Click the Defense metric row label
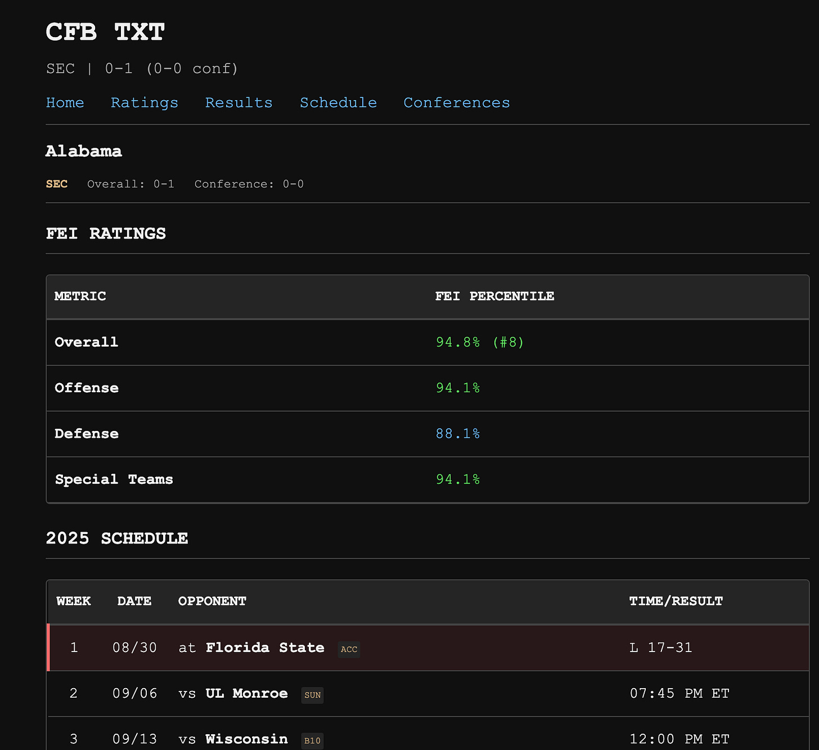Screen dimensions: 819x750 86,433
